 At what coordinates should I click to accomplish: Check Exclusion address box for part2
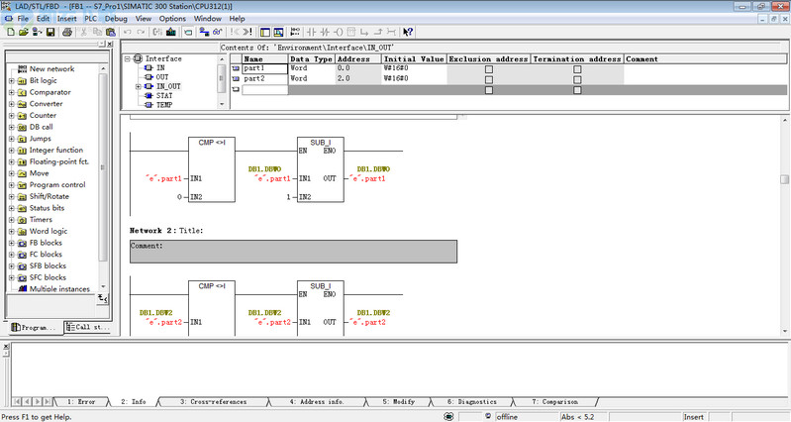point(488,78)
